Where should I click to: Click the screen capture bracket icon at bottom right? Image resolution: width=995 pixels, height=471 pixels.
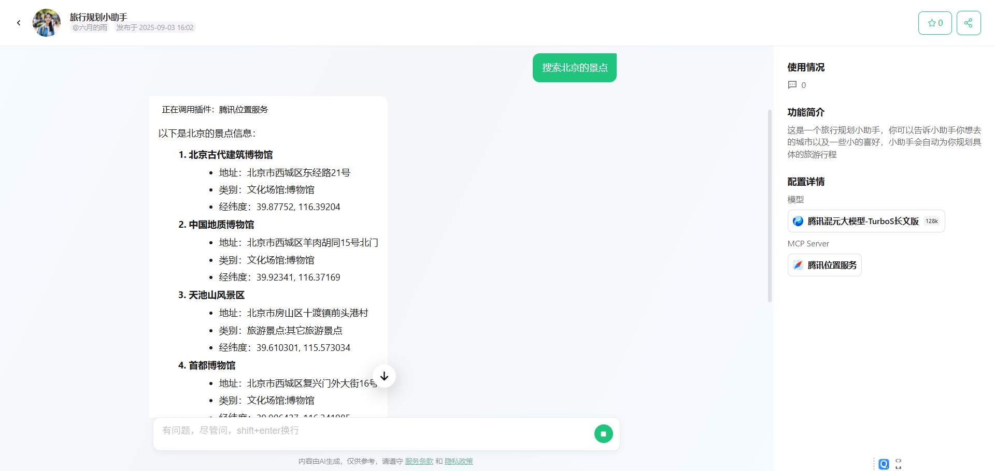tap(898, 464)
